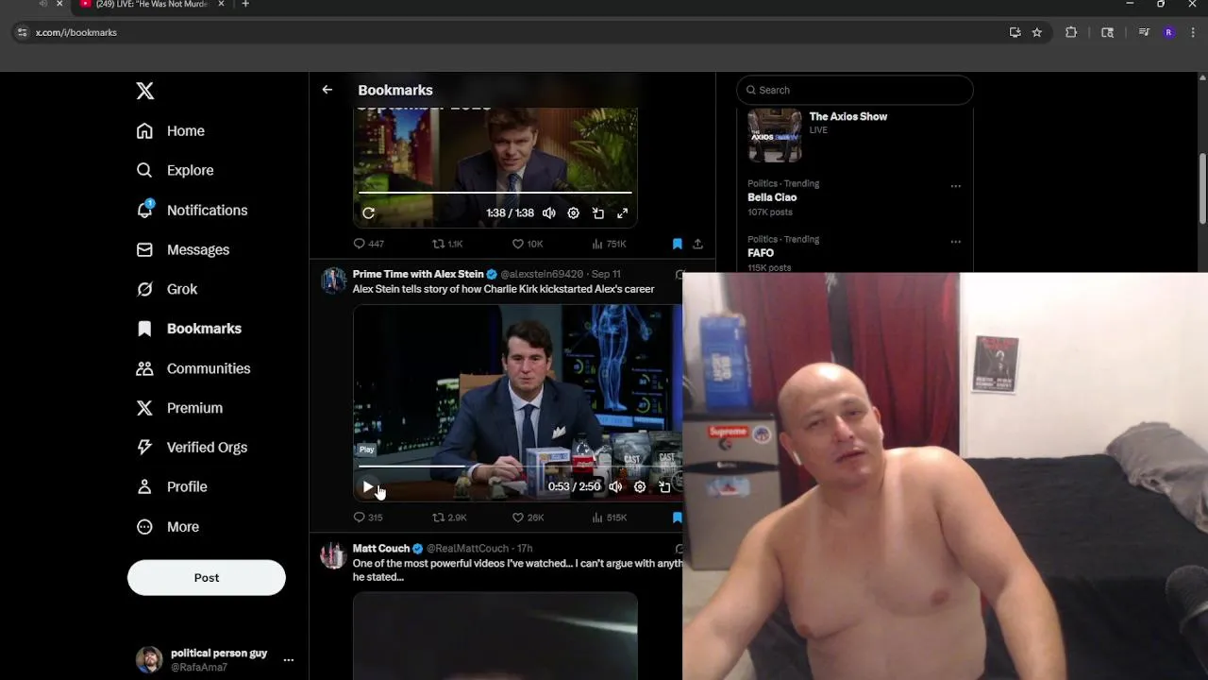Reply to the post with 447 comments
The height and width of the screenshot is (680, 1208).
click(368, 244)
